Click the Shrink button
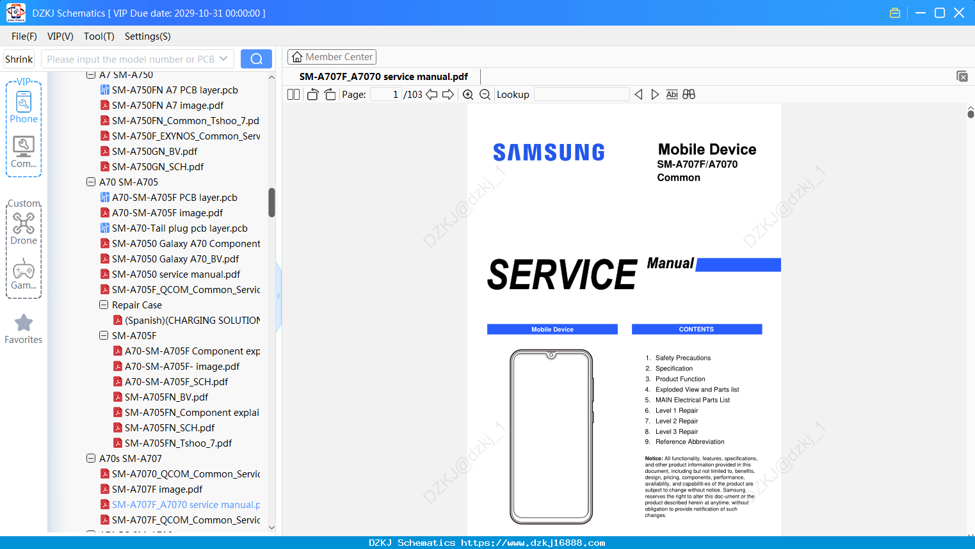This screenshot has width=975, height=549. pyautogui.click(x=19, y=59)
